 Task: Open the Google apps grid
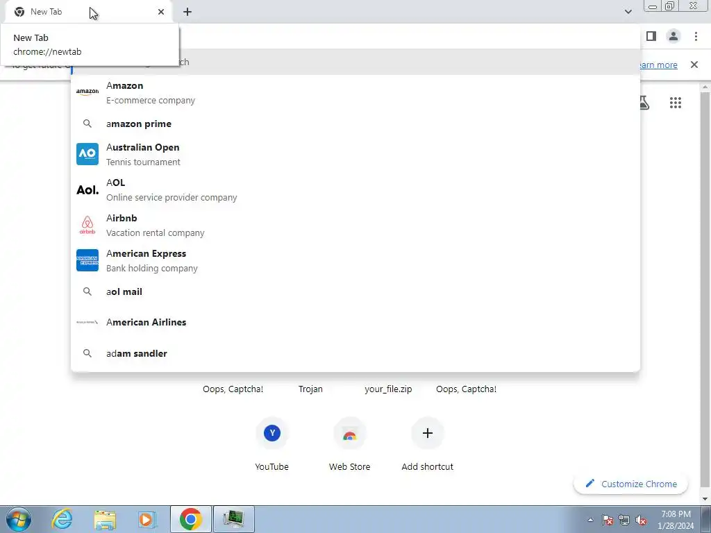675,103
